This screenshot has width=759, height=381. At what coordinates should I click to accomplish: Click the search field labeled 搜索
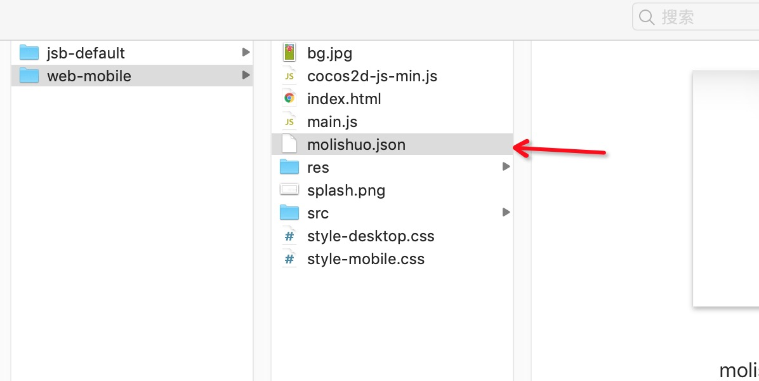704,17
